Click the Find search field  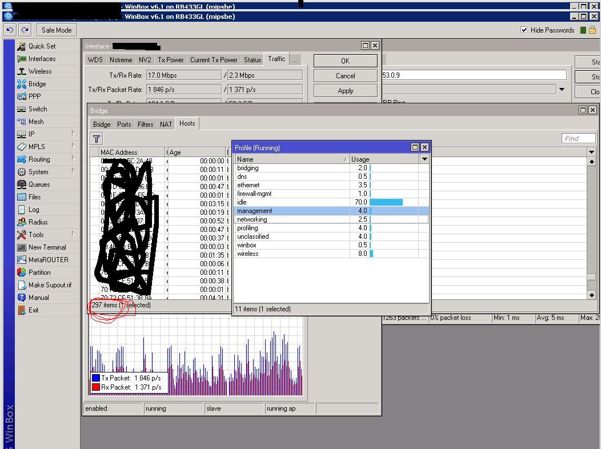pos(578,138)
